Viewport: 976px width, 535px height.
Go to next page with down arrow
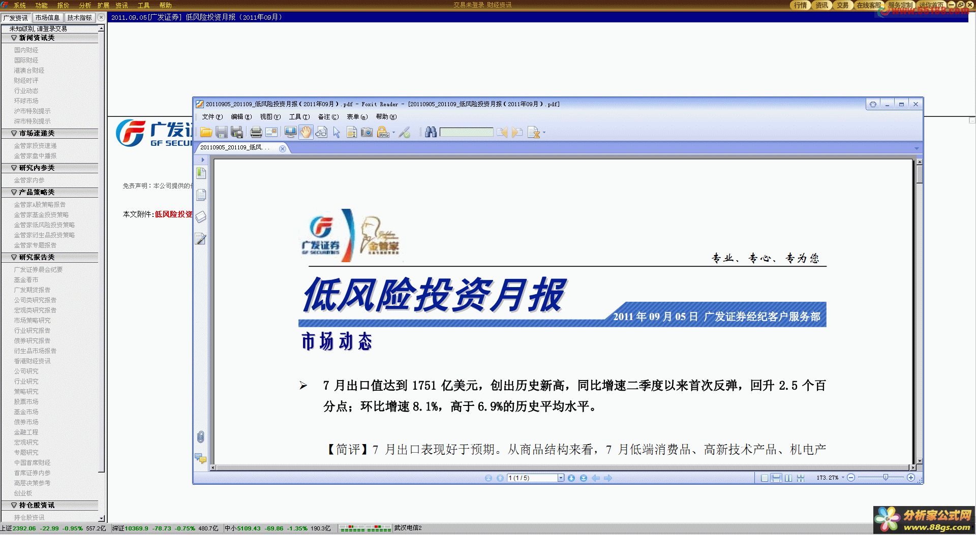click(571, 478)
